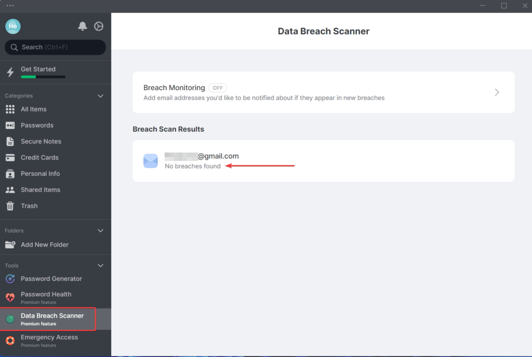532x357 pixels.
Task: Click the Breach Monitoring description text
Action: tap(264, 98)
